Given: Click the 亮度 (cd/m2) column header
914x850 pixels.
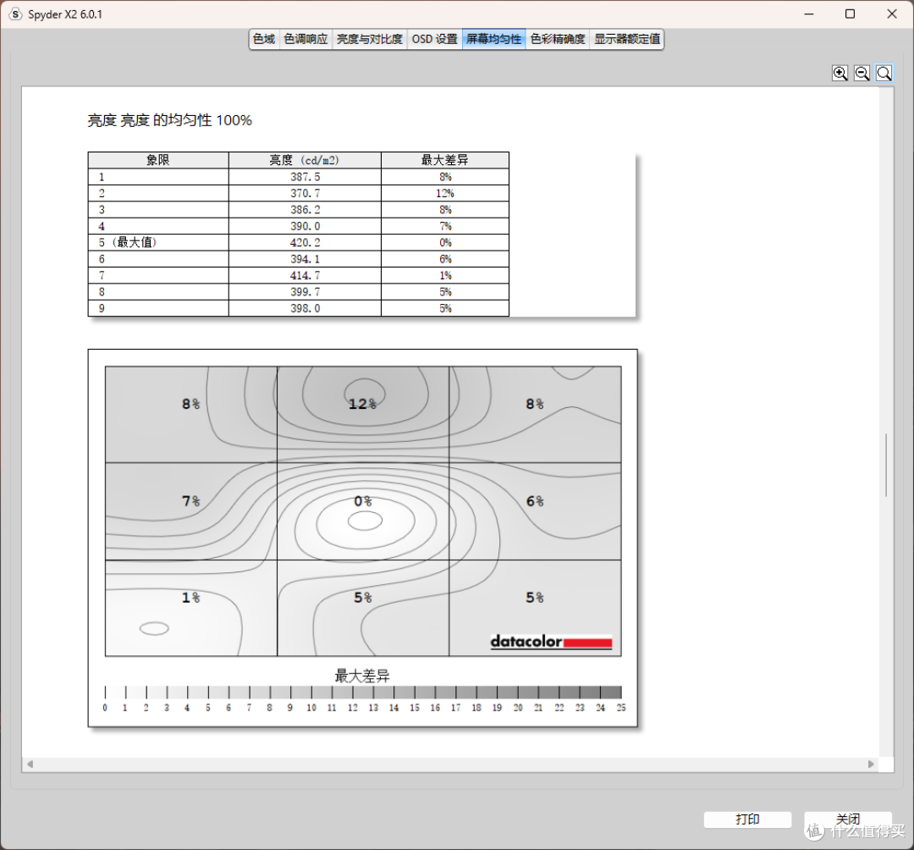Looking at the screenshot, I should 305,160.
